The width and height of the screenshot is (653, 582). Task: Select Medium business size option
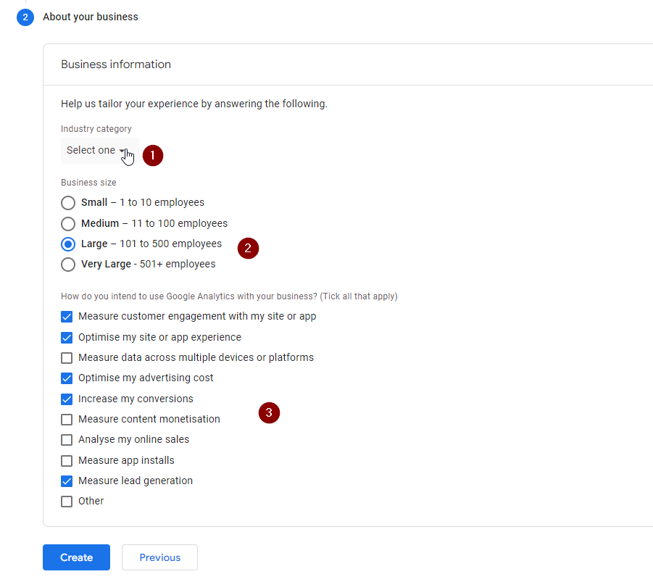coord(68,224)
